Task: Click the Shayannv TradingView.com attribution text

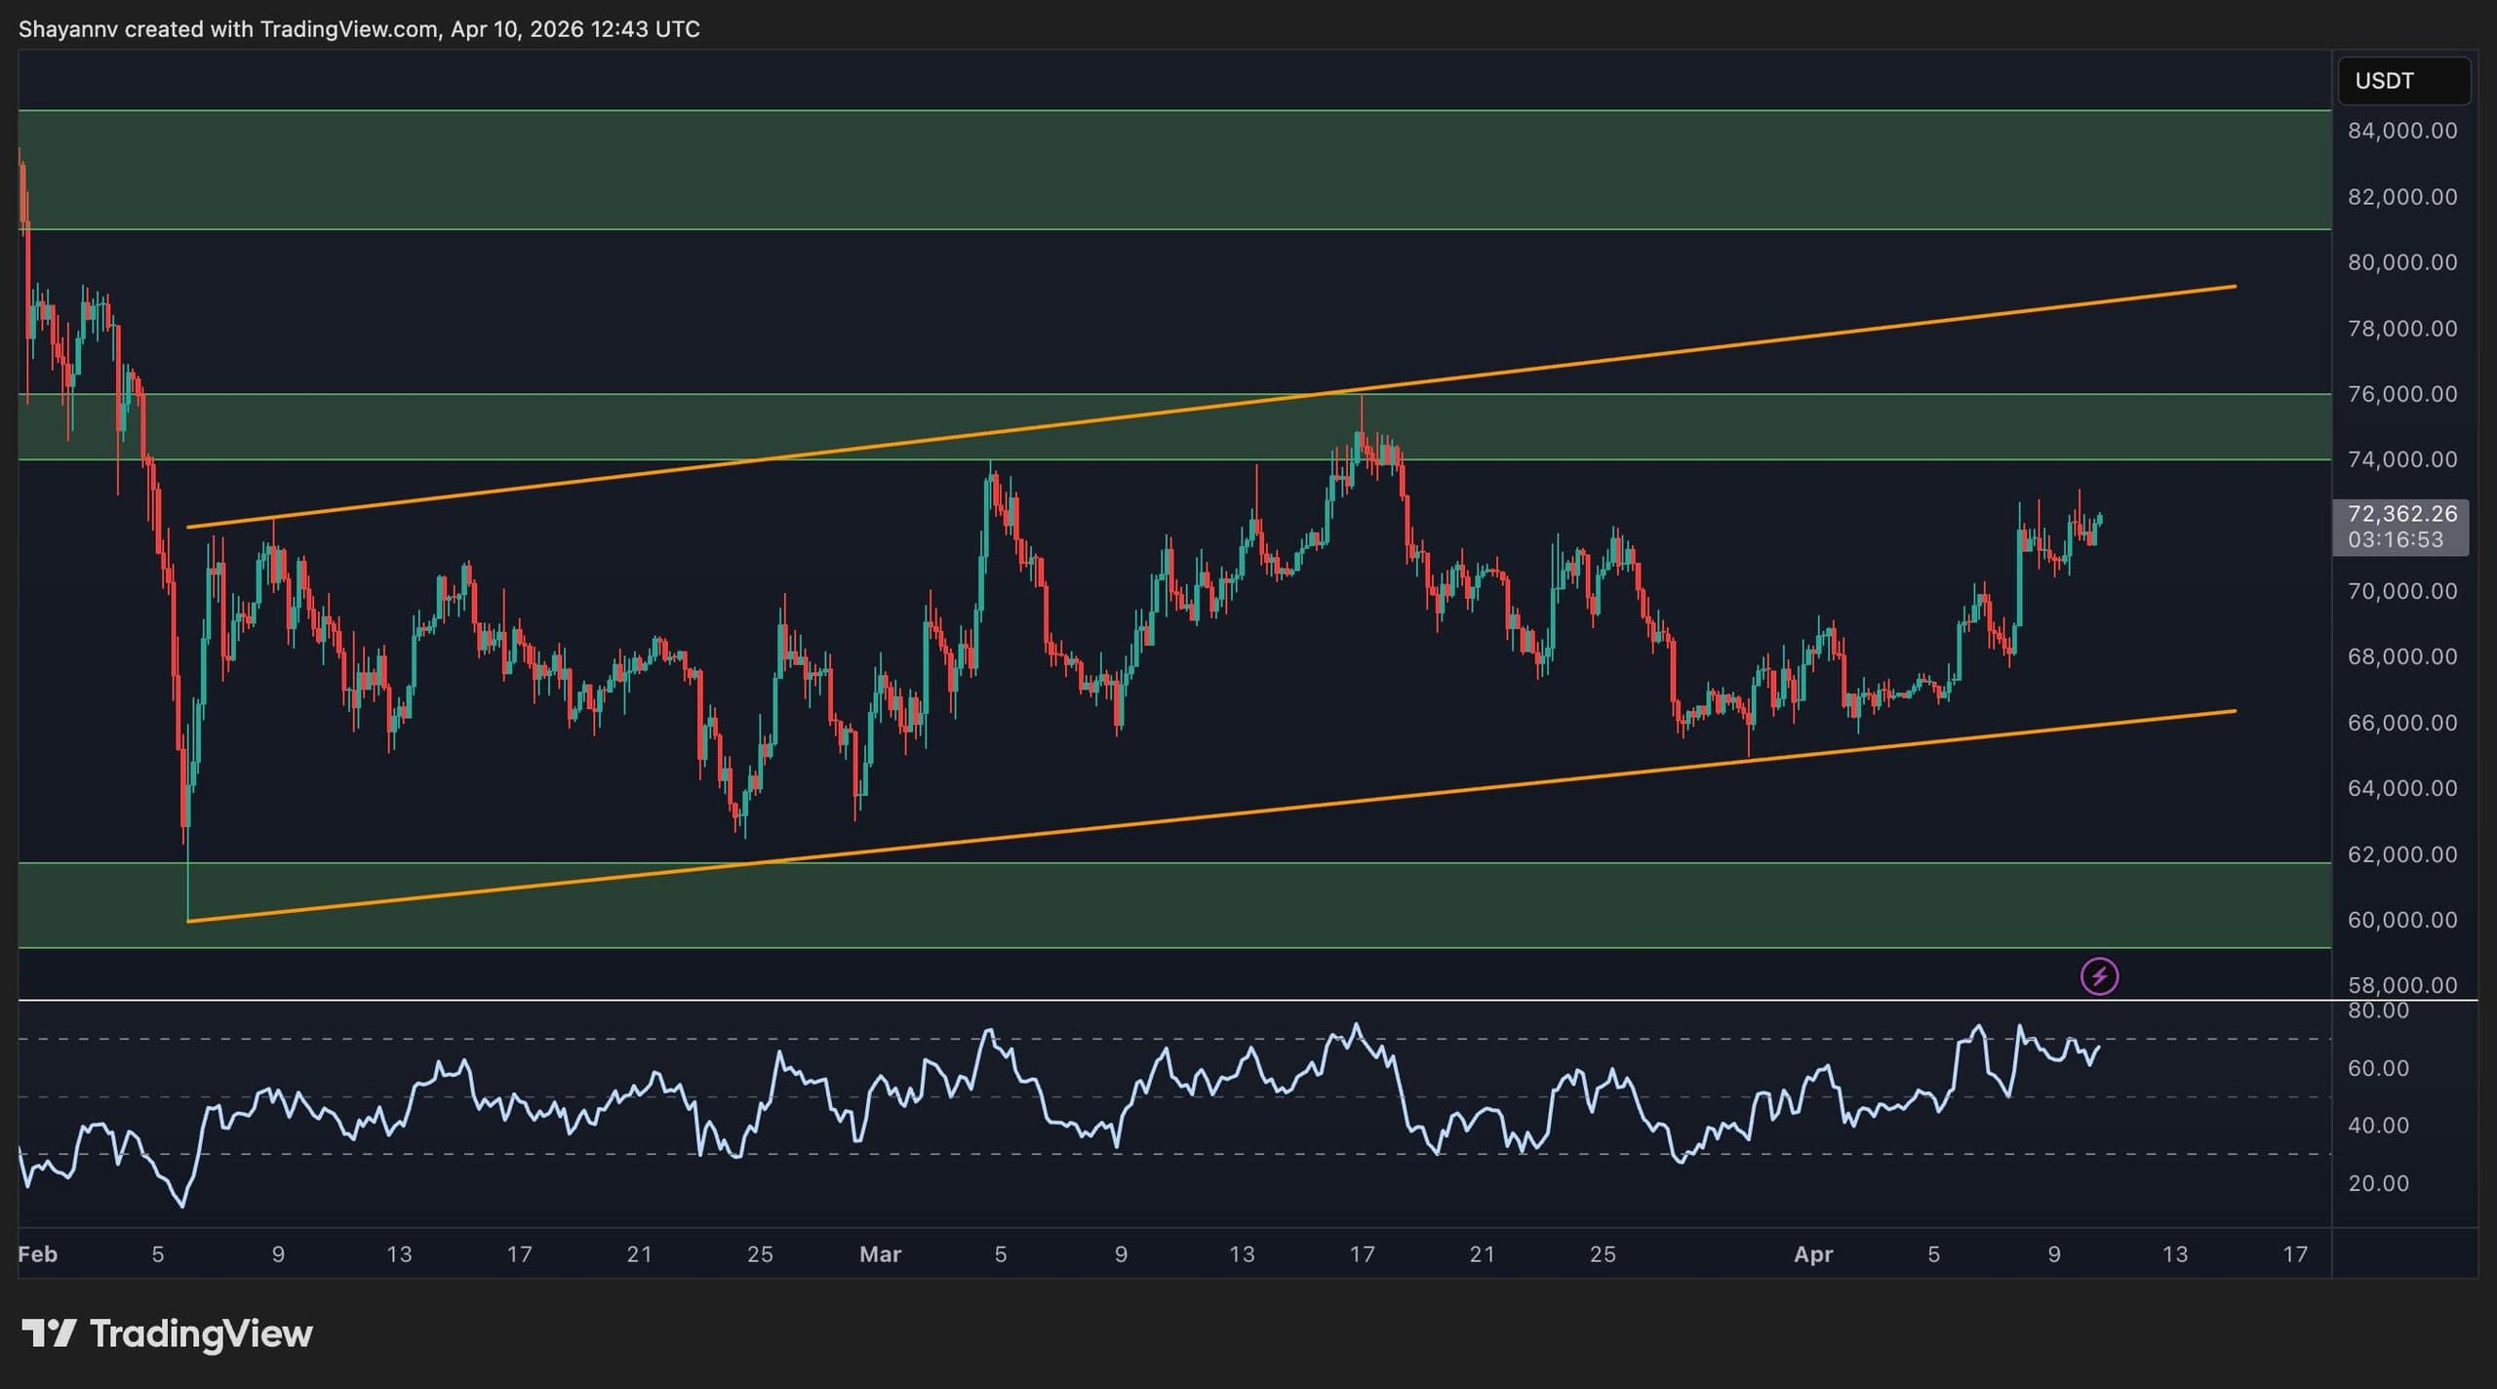Action: pyautogui.click(x=359, y=29)
